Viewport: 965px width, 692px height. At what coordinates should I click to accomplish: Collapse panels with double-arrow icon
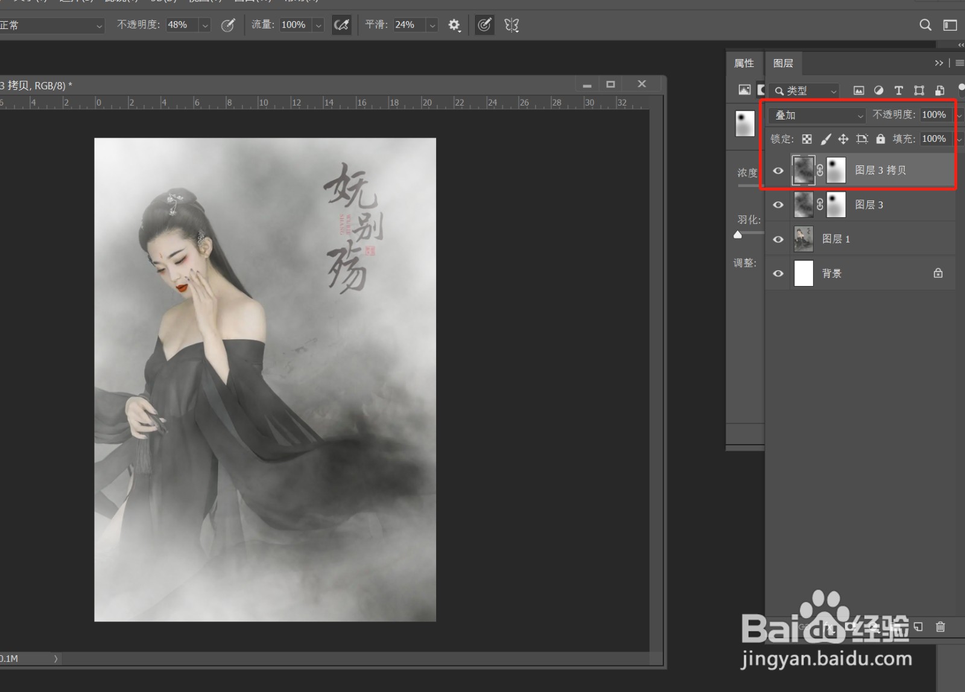pos(938,63)
